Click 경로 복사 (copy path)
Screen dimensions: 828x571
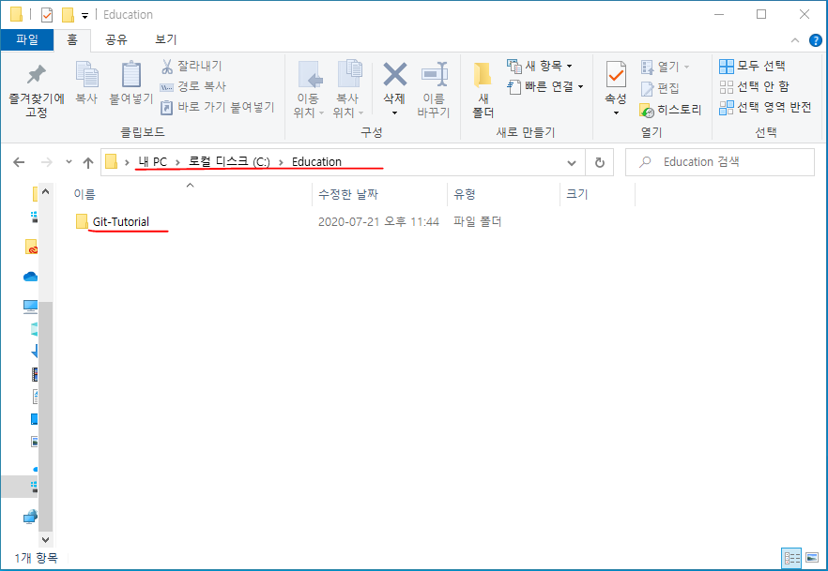coord(193,86)
